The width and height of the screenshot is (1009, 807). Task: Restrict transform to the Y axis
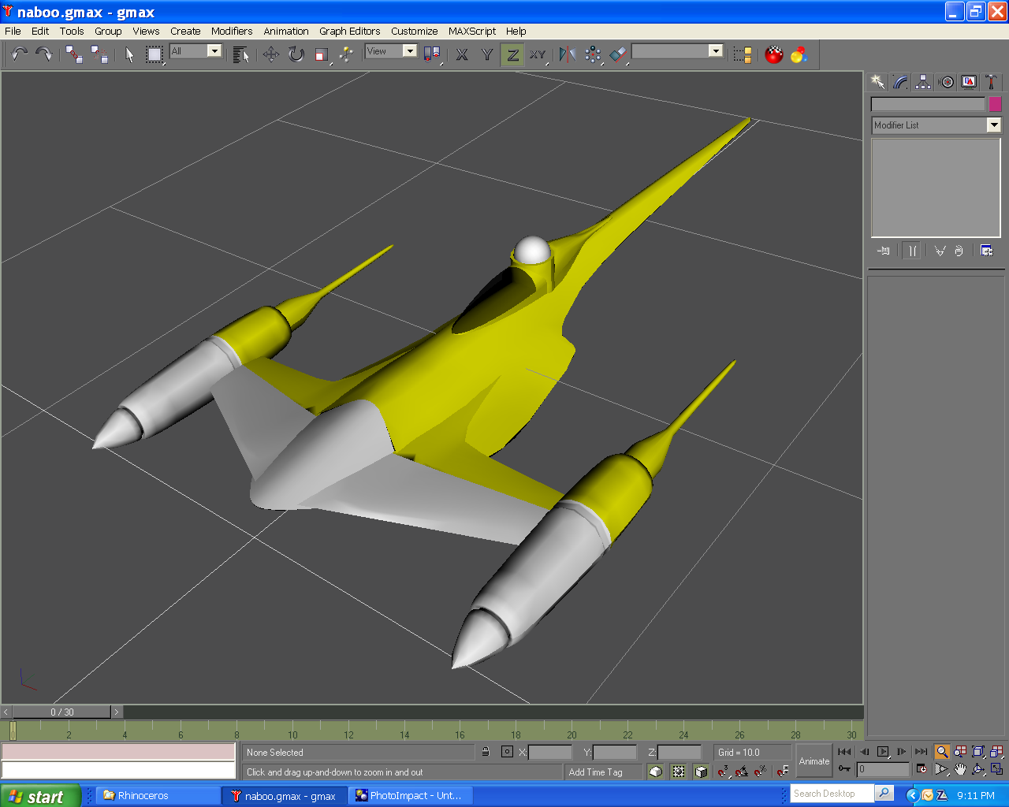coord(487,54)
